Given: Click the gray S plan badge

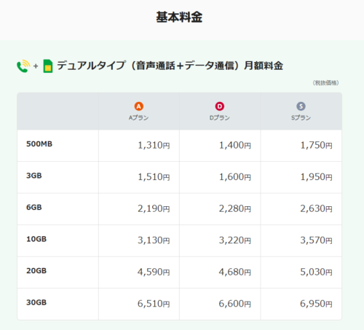Looking at the screenshot, I should pyautogui.click(x=301, y=106).
